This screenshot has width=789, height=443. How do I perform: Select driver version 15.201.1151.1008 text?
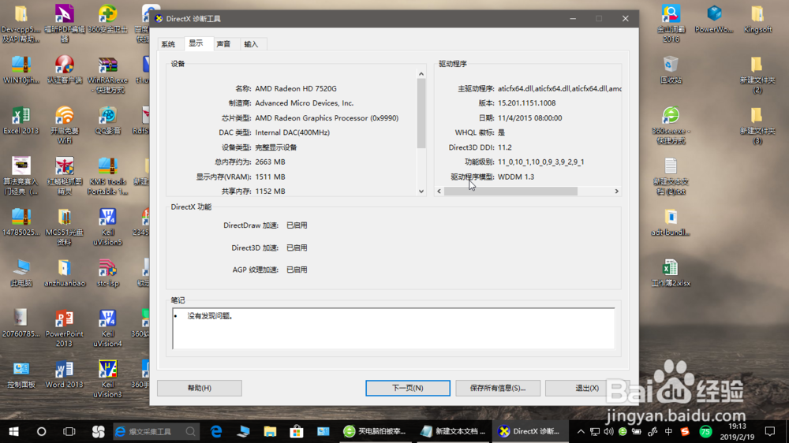pos(527,103)
